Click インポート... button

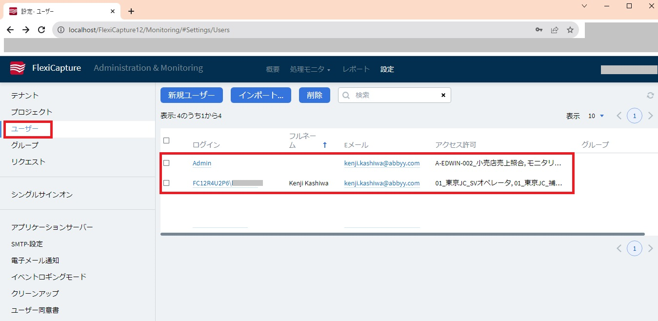point(261,95)
